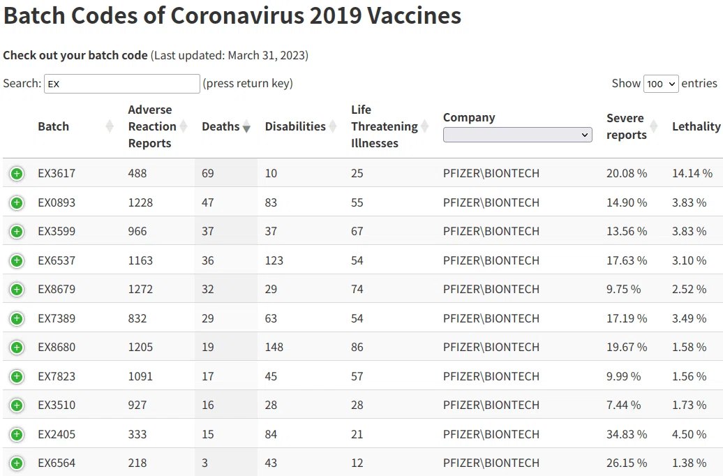Screen dimensions: 723x476
Task: Sort by Batch column header
Action: point(75,126)
